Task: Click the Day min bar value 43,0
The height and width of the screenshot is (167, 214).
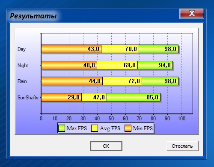Action: (x=93, y=49)
